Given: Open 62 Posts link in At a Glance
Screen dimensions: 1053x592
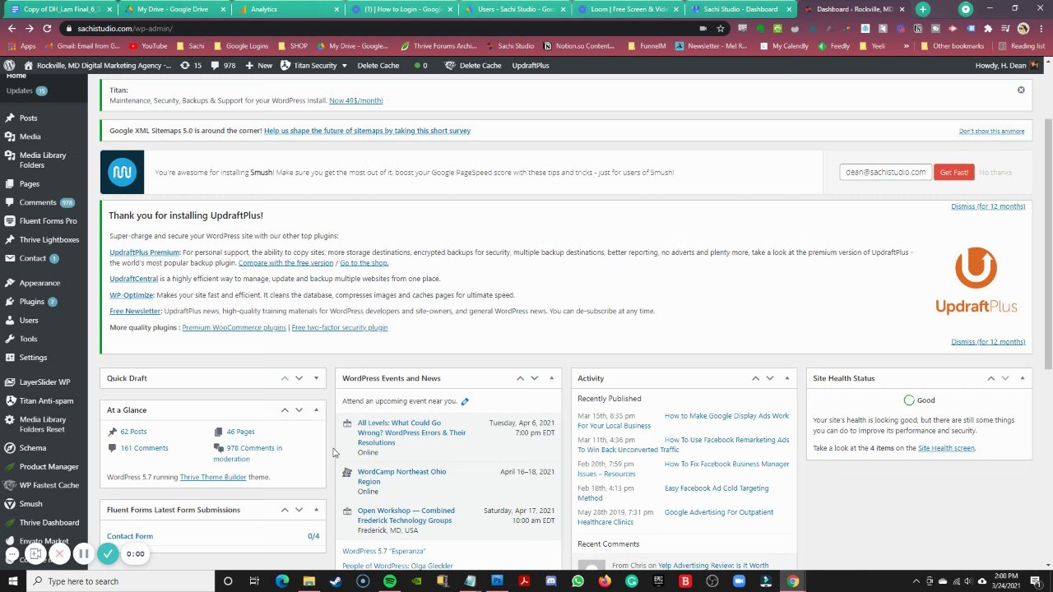Looking at the screenshot, I should (x=133, y=432).
